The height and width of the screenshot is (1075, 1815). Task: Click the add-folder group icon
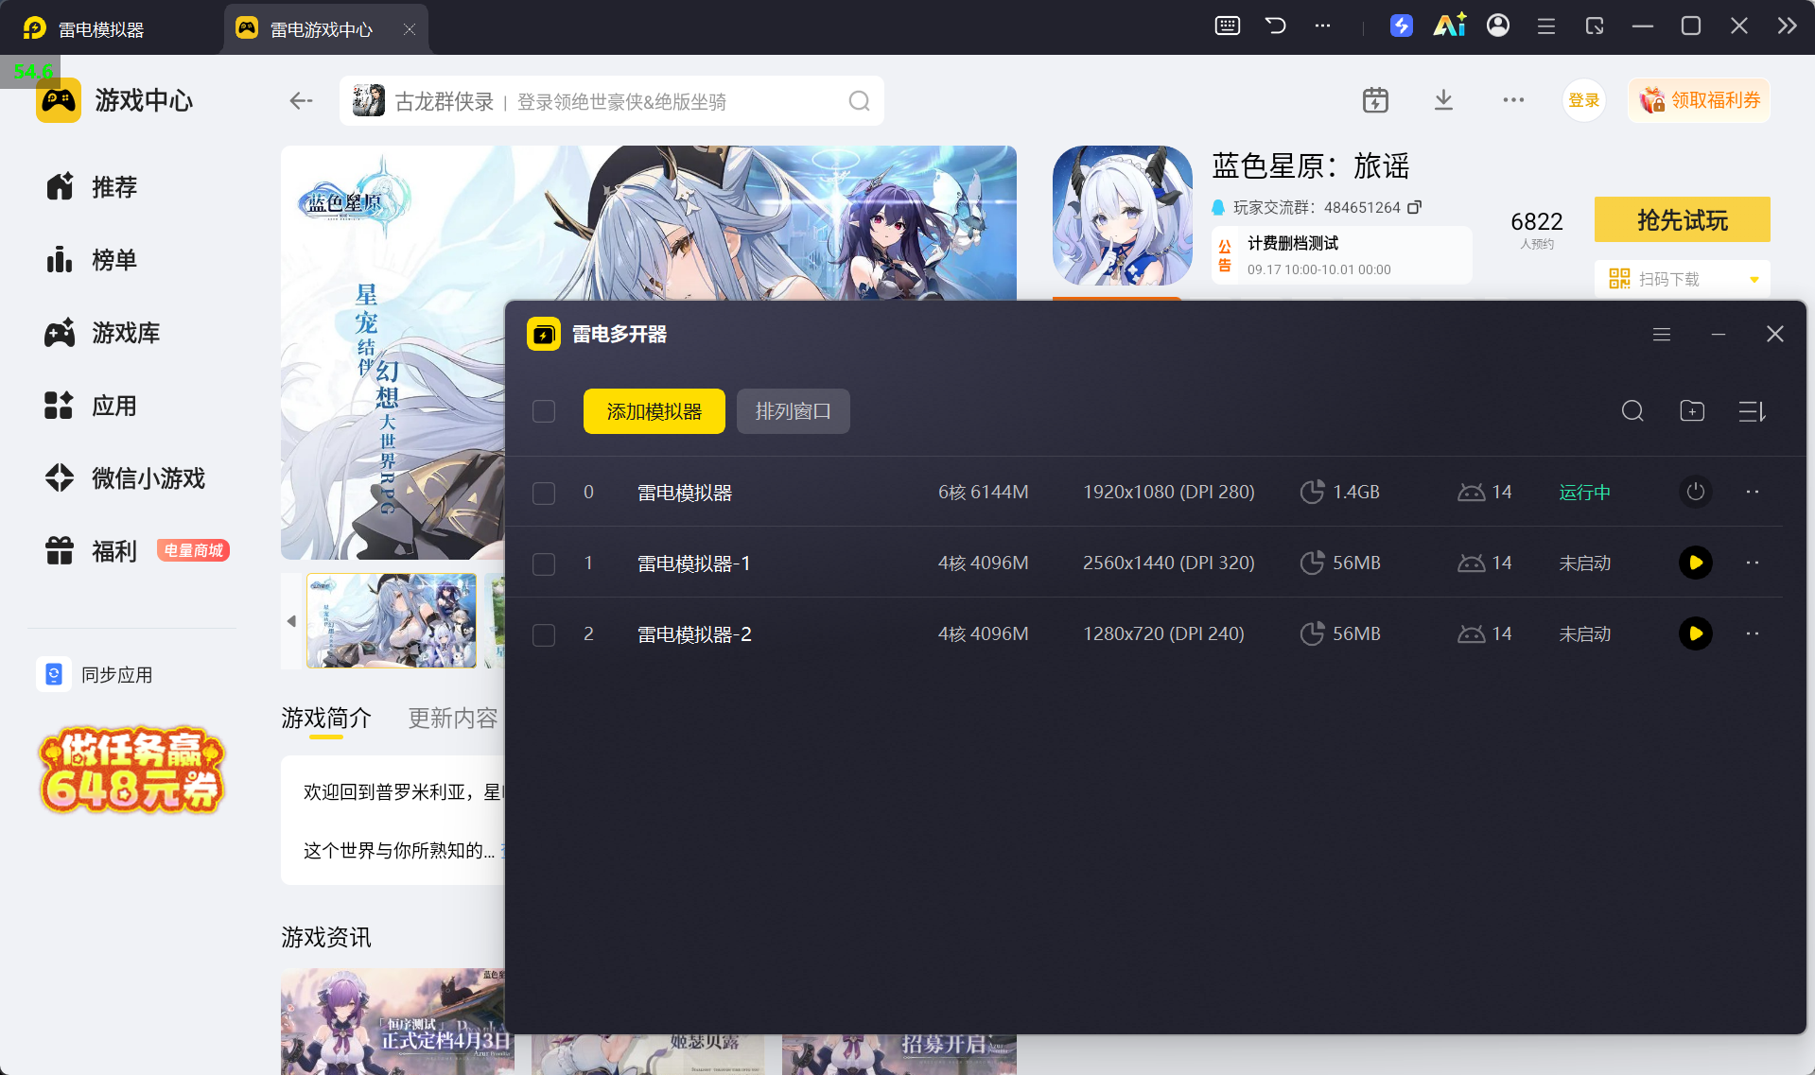(1692, 411)
